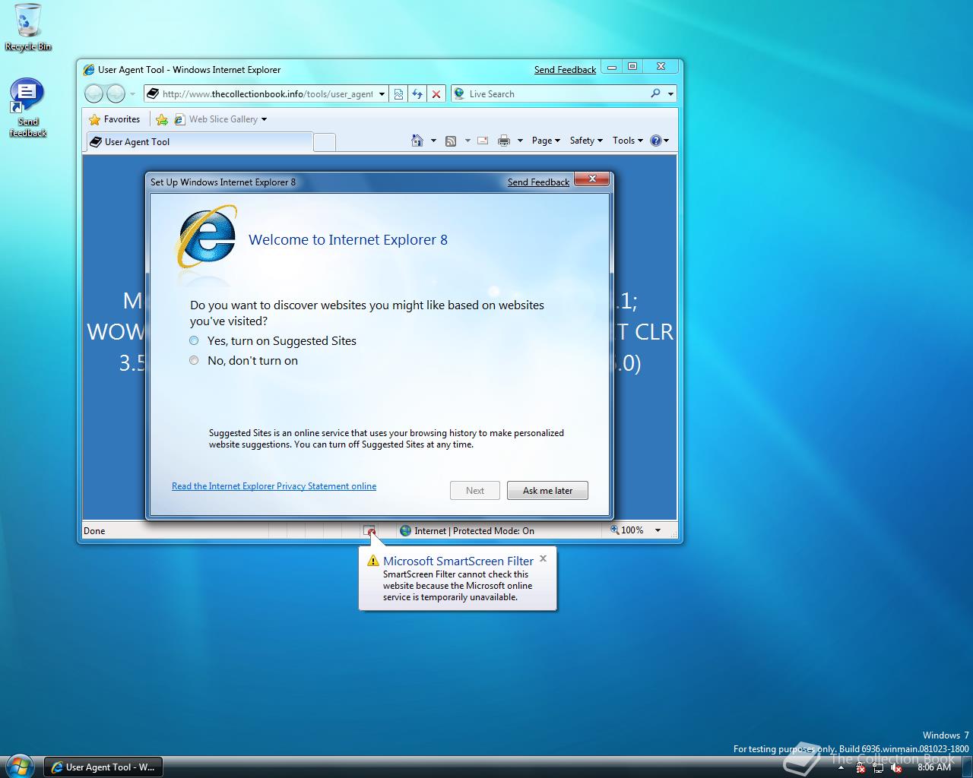Click the SmartScreen Filter status bar icon
Screen dimensions: 973x778
pos(369,530)
